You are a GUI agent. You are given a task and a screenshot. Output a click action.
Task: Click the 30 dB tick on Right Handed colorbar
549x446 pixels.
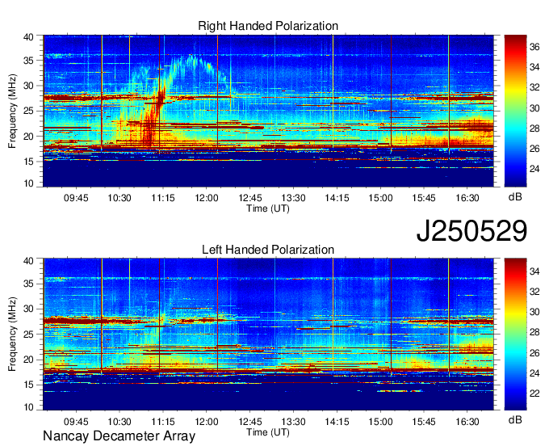point(534,108)
